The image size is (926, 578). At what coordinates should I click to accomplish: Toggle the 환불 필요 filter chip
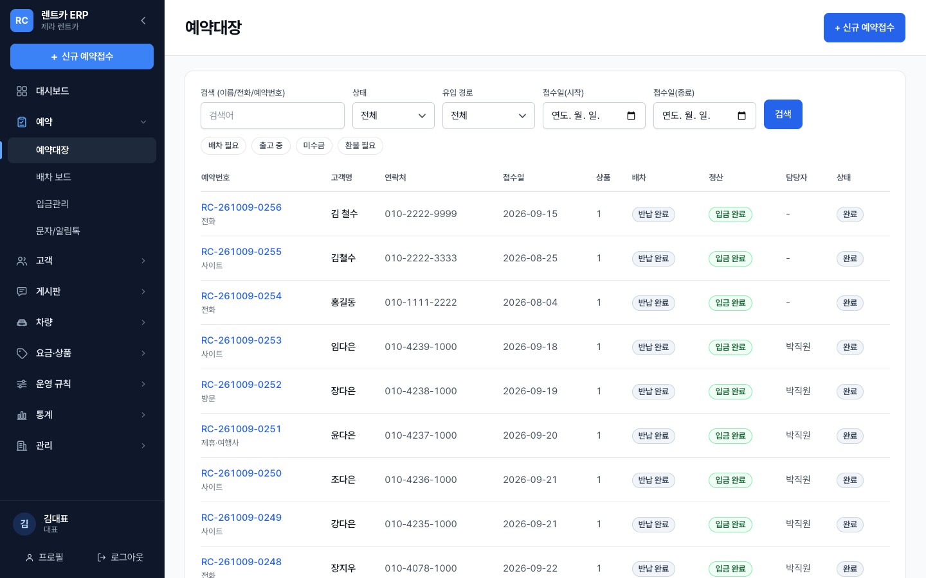click(x=360, y=146)
